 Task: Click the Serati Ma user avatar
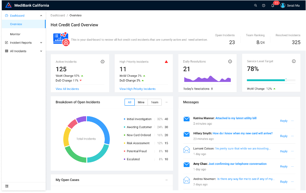(283, 5)
